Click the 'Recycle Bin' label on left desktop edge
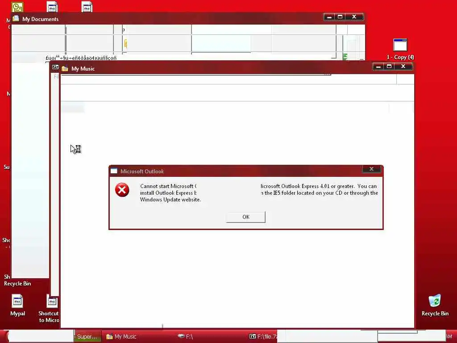This screenshot has height=343, width=457. click(17, 284)
